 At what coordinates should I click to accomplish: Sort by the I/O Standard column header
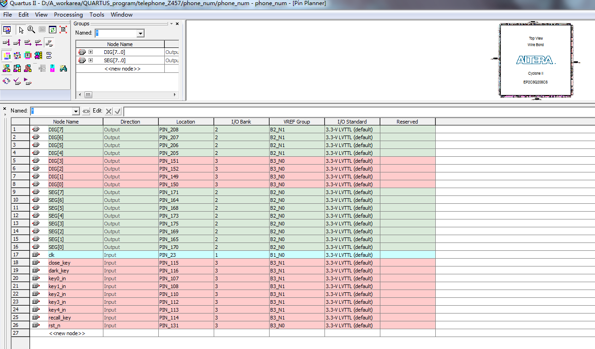pos(352,122)
